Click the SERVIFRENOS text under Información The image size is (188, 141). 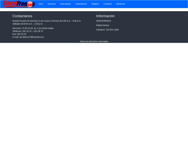[x=103, y=21]
